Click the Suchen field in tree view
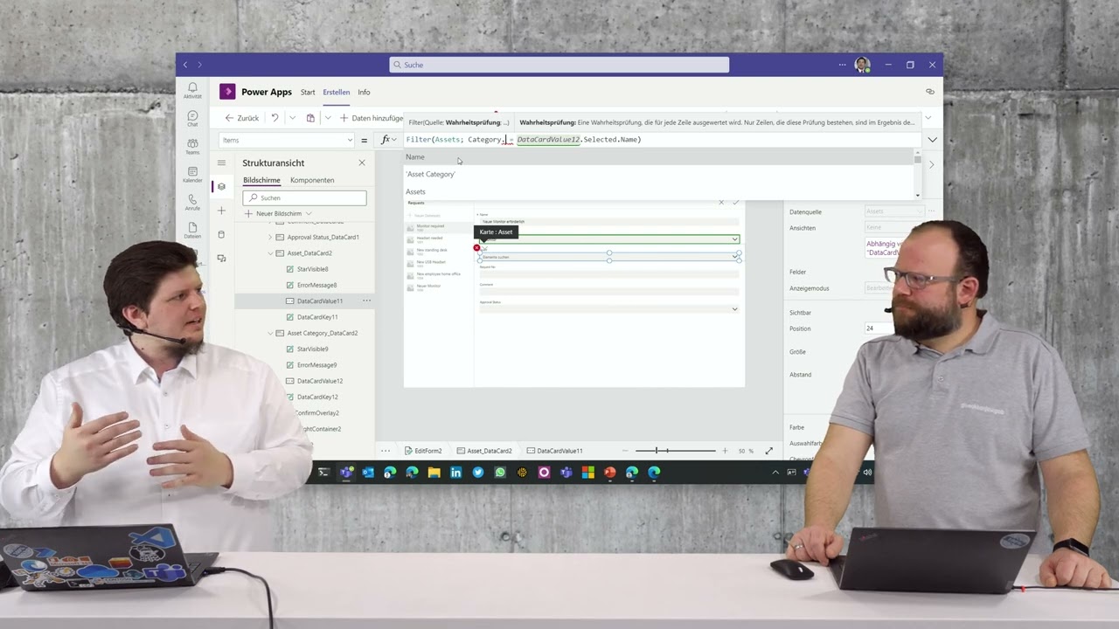Screen dimensions: 1119x629 pos(304,197)
